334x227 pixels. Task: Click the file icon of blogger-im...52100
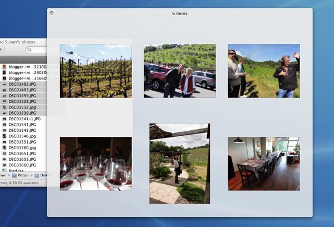4,67
